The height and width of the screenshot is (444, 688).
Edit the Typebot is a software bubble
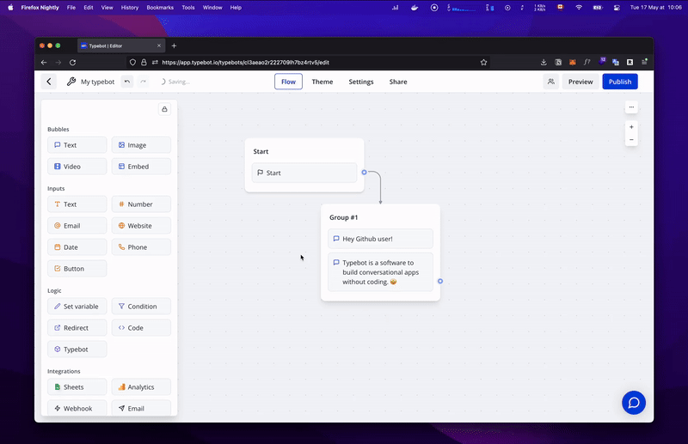pyautogui.click(x=380, y=272)
